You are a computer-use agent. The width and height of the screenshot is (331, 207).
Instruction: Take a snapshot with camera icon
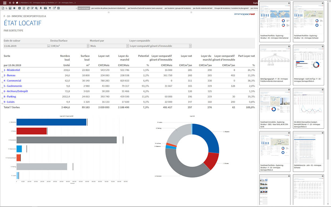click(x=45, y=8)
